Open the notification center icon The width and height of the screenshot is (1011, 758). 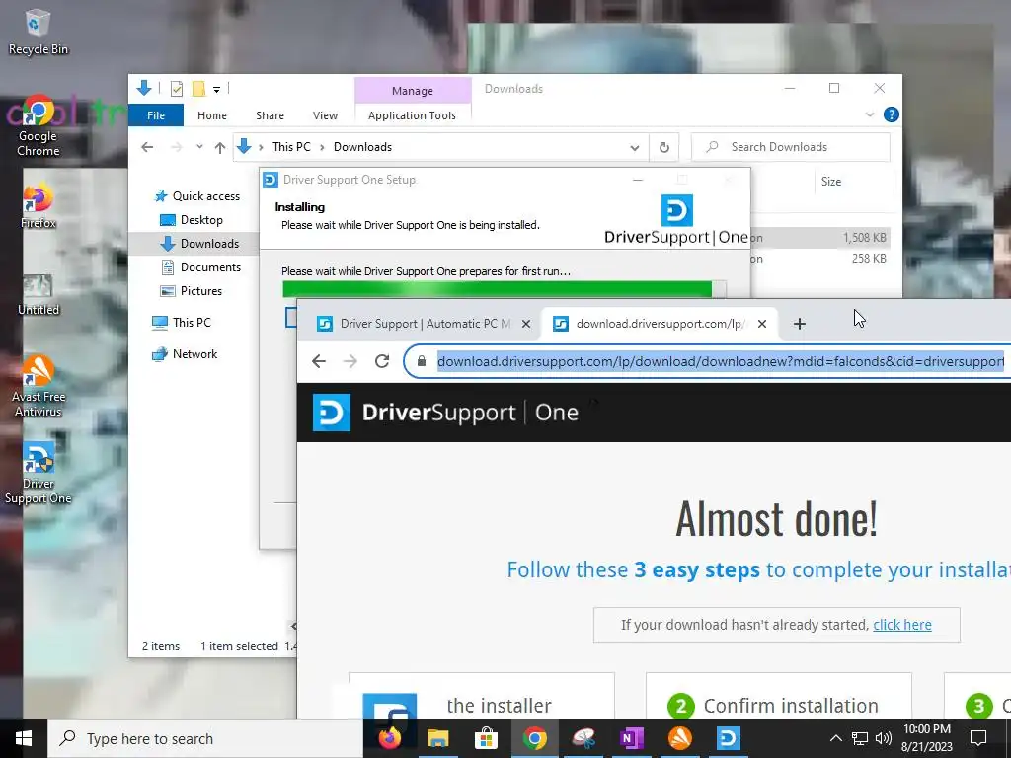click(978, 738)
